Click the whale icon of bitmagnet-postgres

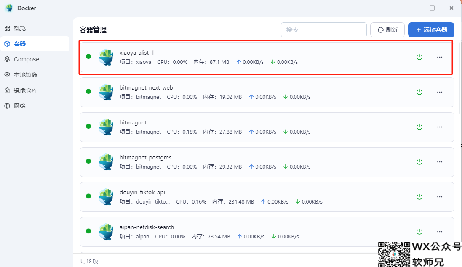pos(106,162)
